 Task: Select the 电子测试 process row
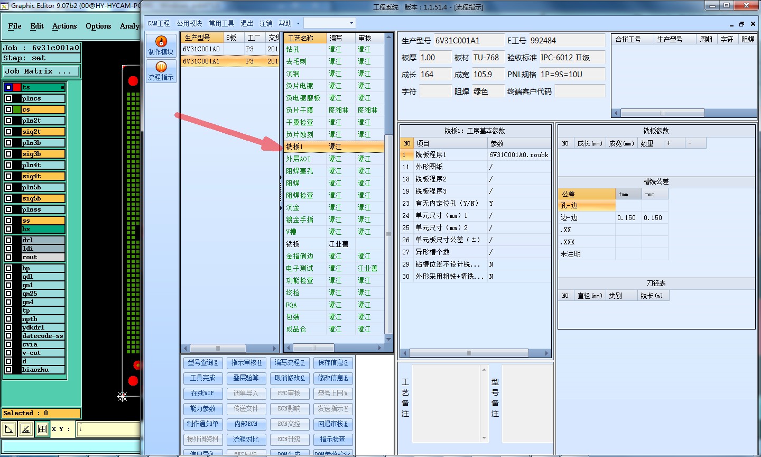334,268
